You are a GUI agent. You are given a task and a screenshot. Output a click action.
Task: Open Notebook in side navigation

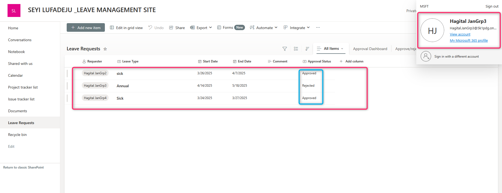(x=16, y=52)
